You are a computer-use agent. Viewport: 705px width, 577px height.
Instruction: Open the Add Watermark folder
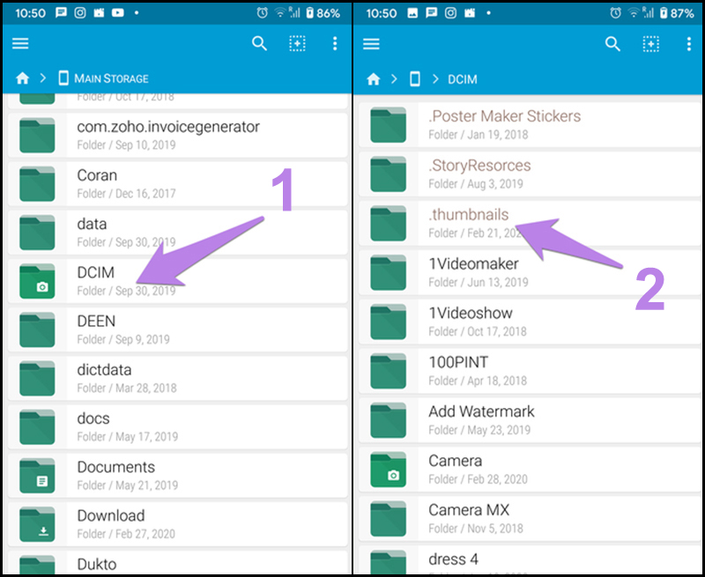(x=530, y=419)
